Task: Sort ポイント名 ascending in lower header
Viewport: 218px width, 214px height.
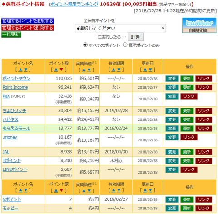Action: click(20, 190)
